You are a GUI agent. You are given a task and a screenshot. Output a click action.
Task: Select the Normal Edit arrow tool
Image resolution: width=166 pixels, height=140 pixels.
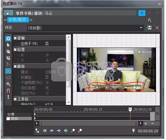(8, 45)
